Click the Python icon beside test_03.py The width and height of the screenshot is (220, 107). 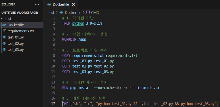coord(4,50)
